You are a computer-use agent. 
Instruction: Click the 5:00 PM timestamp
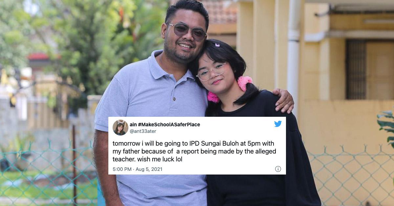[122, 169]
